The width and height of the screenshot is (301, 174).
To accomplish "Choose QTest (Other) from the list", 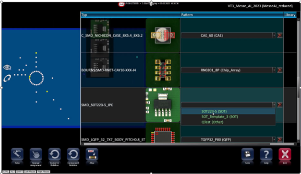I will (228, 122).
